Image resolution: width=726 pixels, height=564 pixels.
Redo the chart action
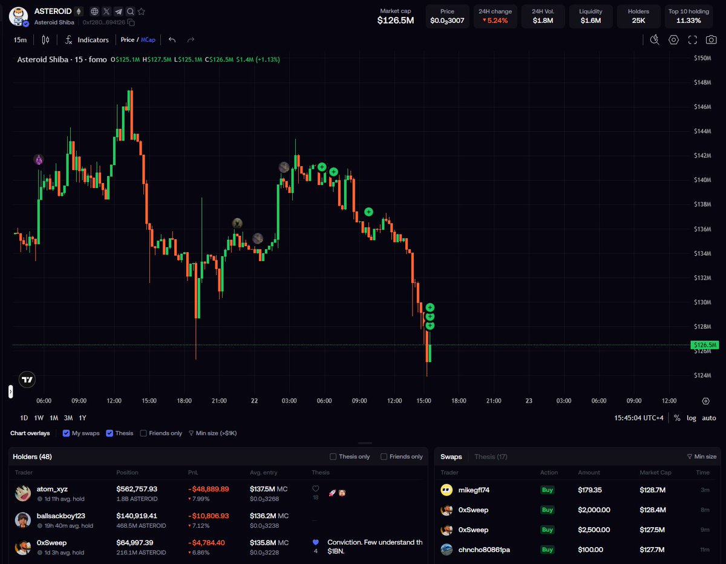(x=191, y=40)
